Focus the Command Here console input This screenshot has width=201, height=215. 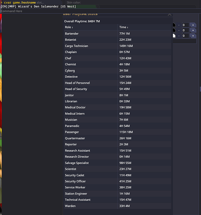pyautogui.click(x=100, y=11)
